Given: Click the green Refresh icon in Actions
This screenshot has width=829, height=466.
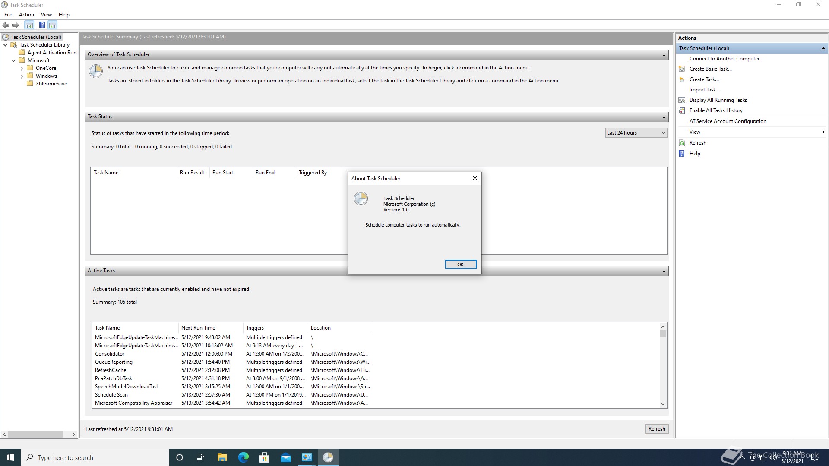Looking at the screenshot, I should click(x=682, y=143).
